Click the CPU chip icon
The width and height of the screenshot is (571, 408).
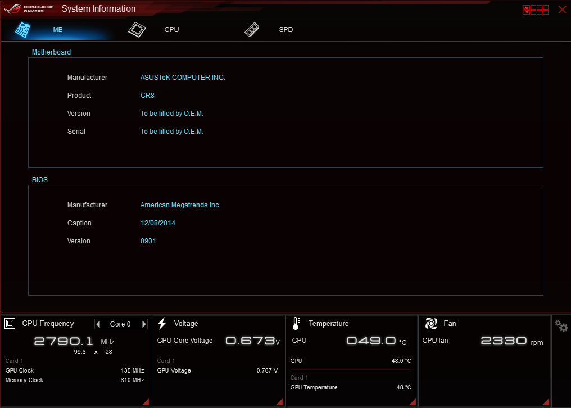coord(137,30)
